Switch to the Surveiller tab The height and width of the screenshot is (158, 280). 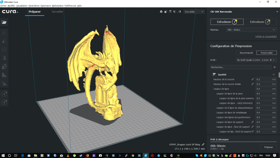[57, 12]
